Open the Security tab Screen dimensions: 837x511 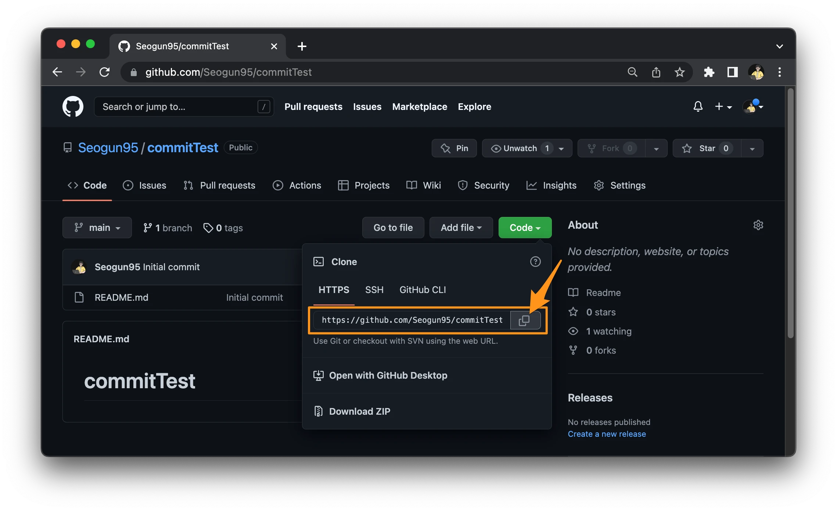tap(484, 185)
